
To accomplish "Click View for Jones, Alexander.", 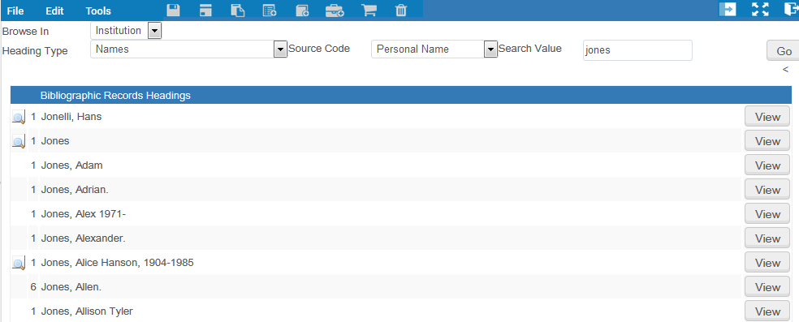I will 767,238.
